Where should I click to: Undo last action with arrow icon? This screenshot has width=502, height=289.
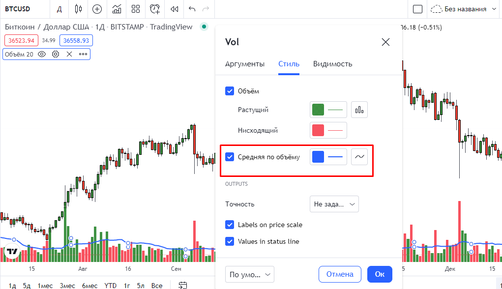click(192, 9)
